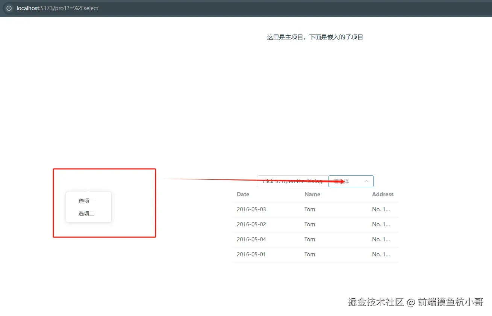Click Tom in the 2016-05-02 row
492x316 pixels.
tap(310, 224)
